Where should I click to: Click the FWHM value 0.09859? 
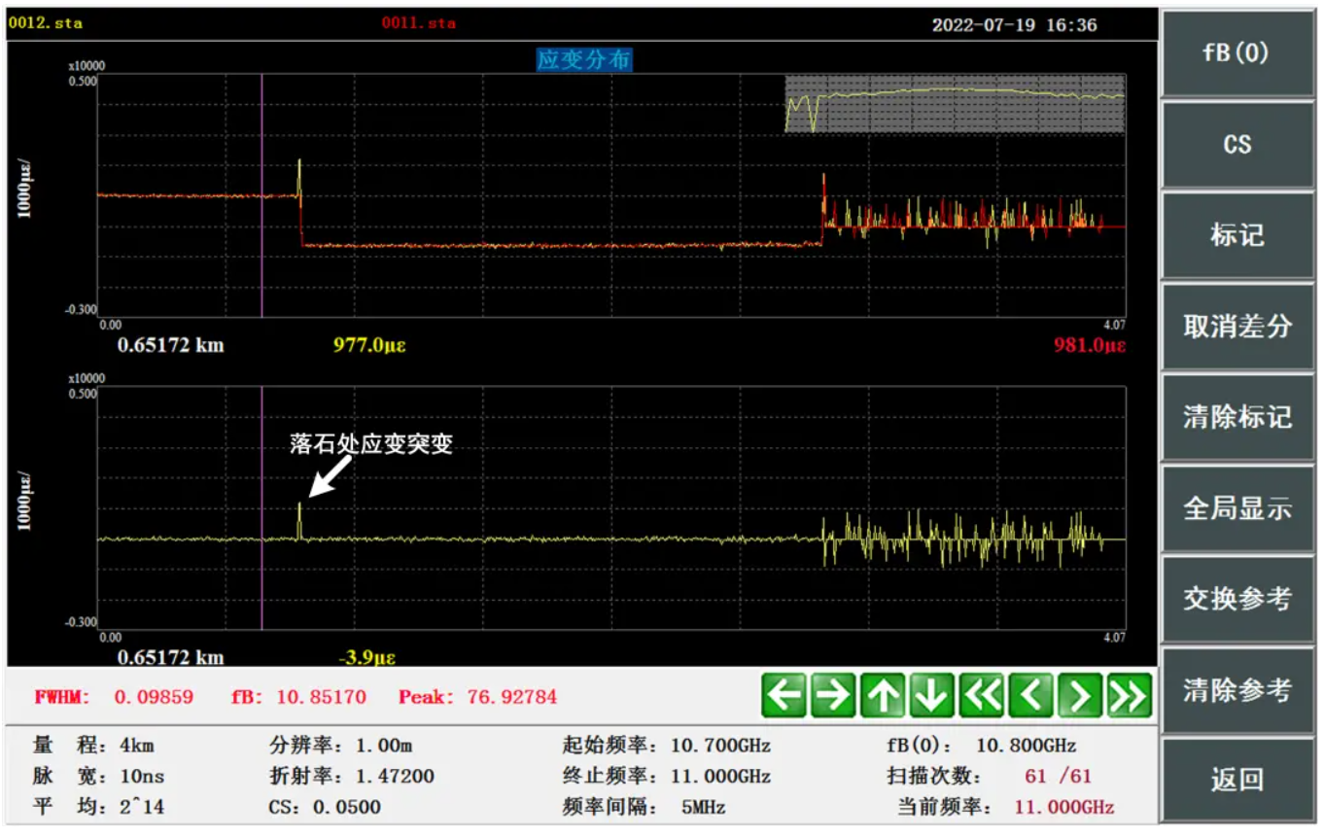tap(154, 697)
